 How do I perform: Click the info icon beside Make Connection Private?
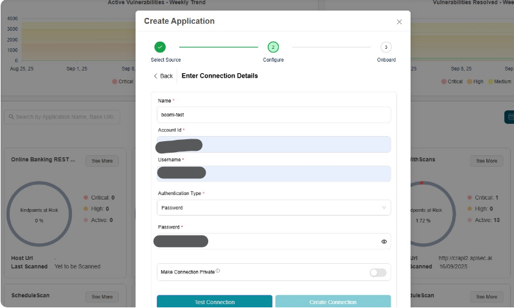218,271
